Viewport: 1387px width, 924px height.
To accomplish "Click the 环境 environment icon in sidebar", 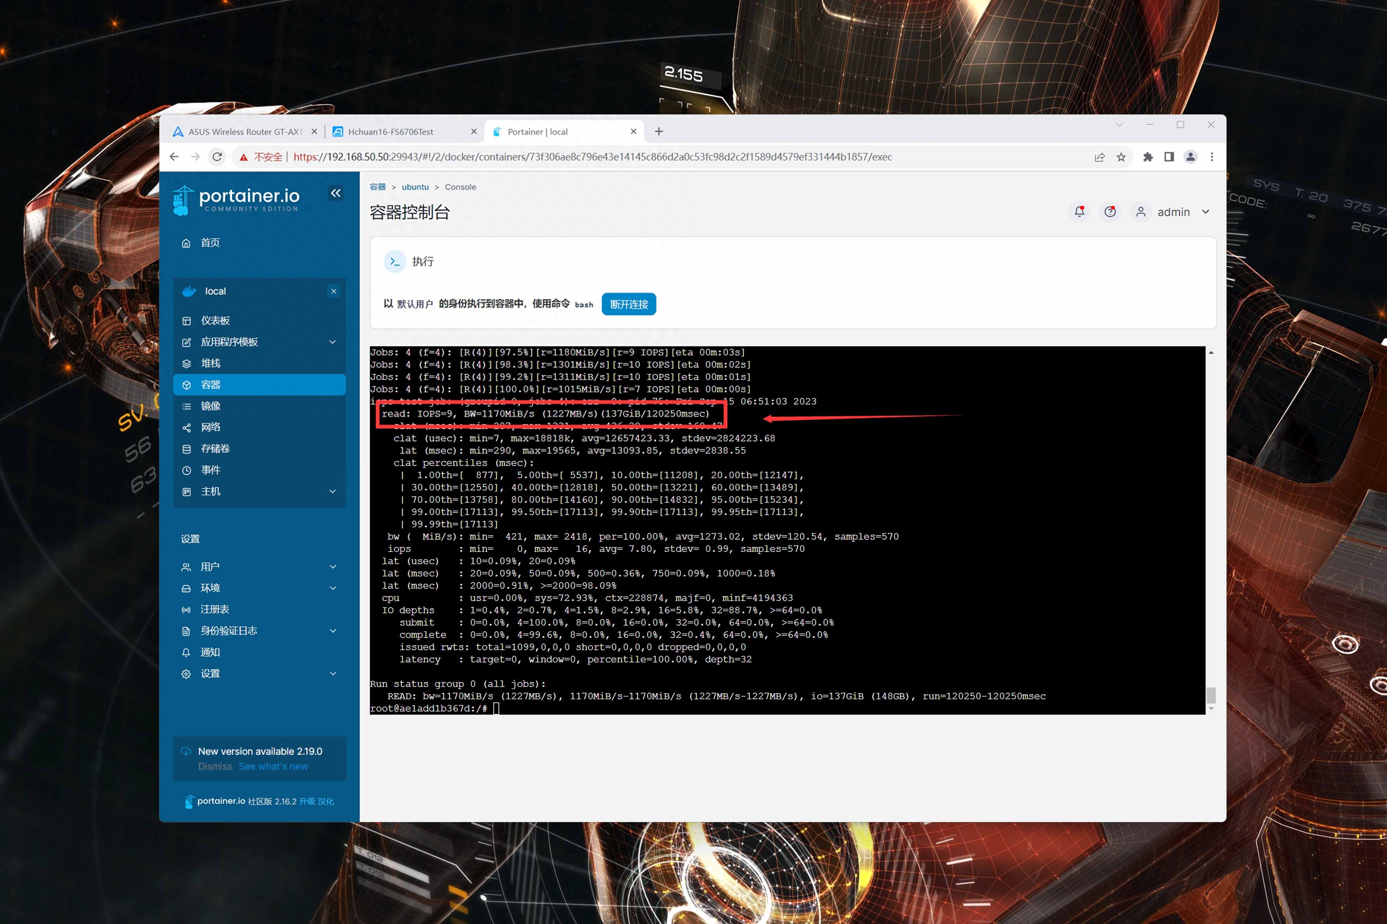I will pyautogui.click(x=186, y=588).
